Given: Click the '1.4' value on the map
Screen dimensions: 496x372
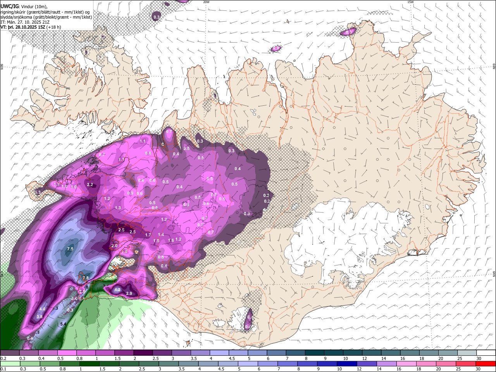Looking at the screenshot, I should 161,234.
